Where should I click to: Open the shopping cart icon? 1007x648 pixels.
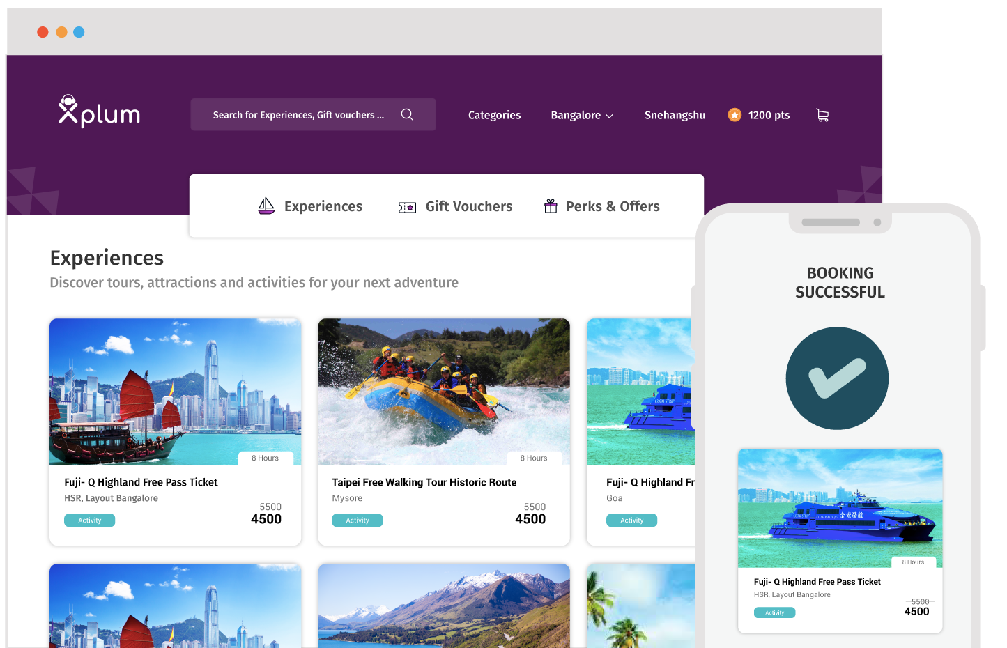point(822,115)
